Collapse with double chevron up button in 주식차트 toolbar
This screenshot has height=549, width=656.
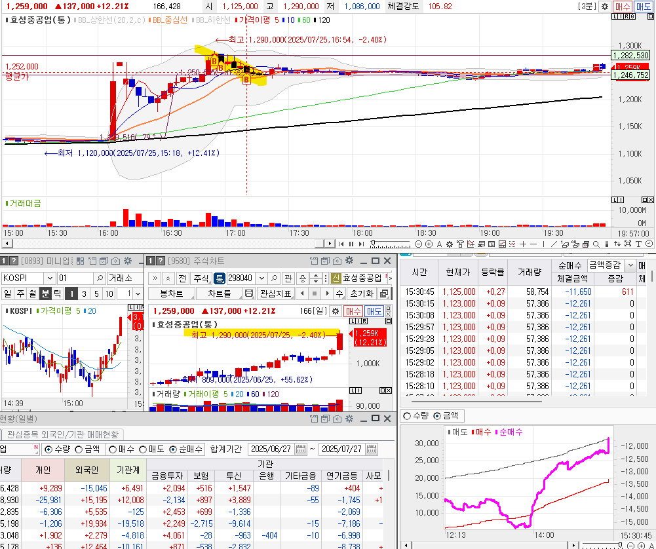pos(168,278)
